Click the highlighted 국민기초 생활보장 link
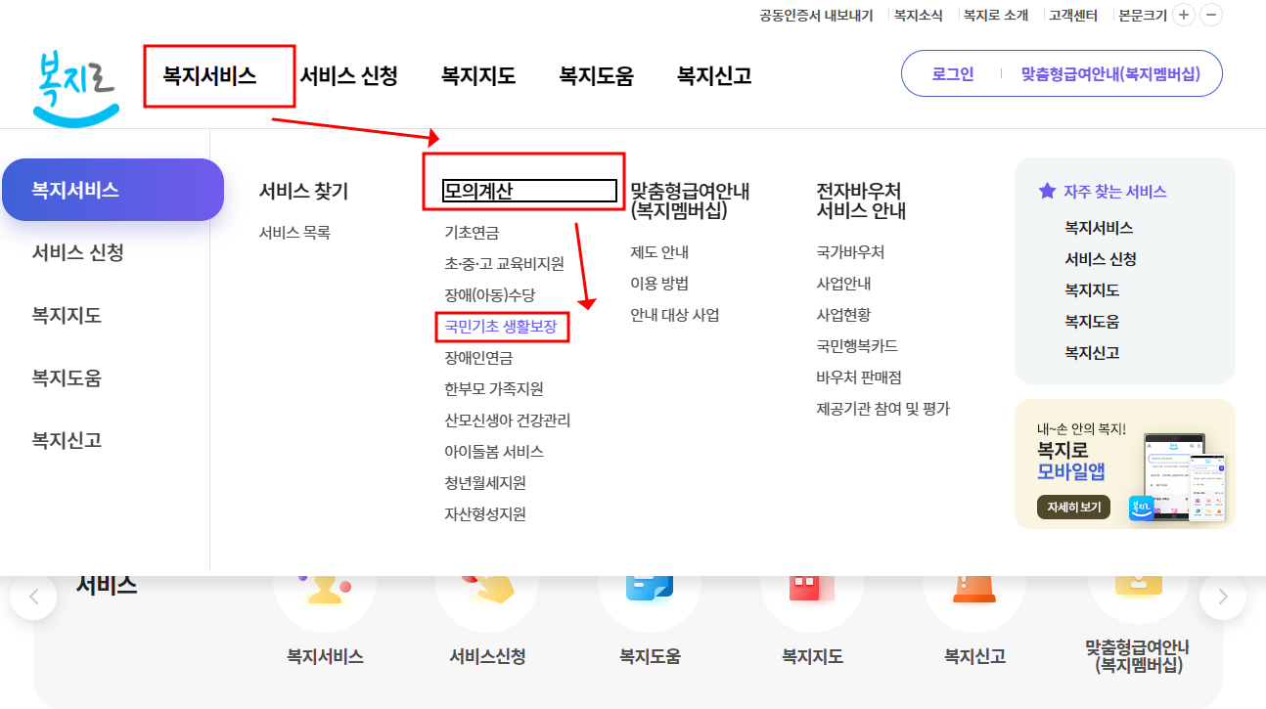1266x709 pixels. tap(502, 328)
